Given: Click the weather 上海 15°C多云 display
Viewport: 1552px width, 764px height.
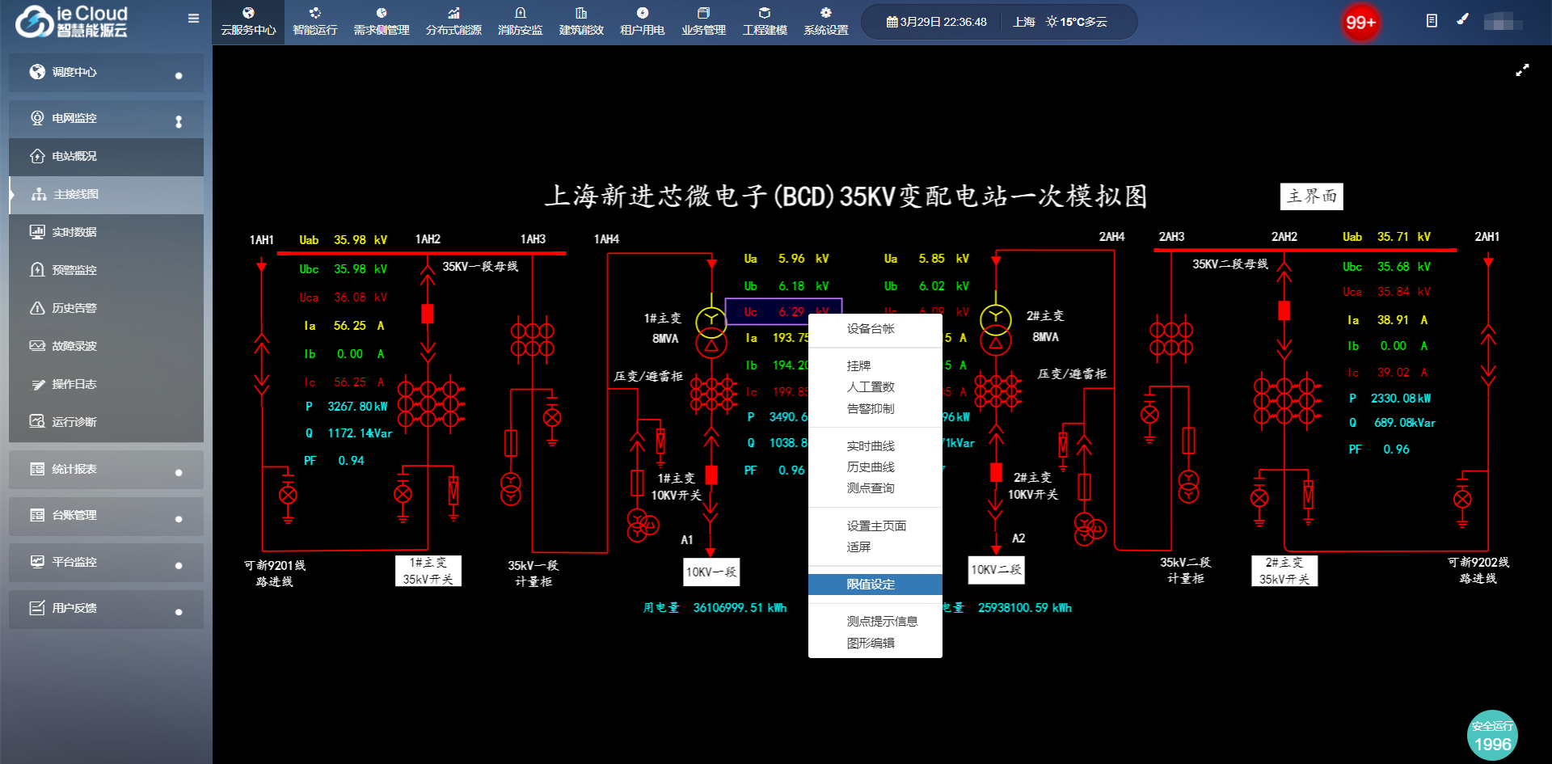Looking at the screenshot, I should point(1060,22).
